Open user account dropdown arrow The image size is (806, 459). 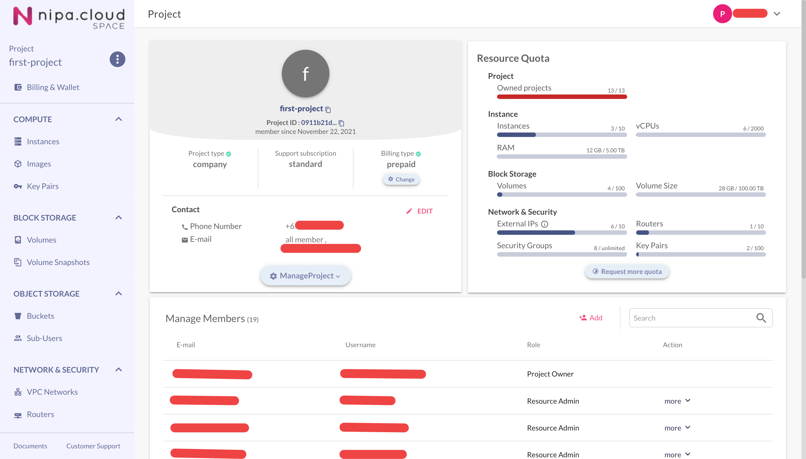coord(777,14)
